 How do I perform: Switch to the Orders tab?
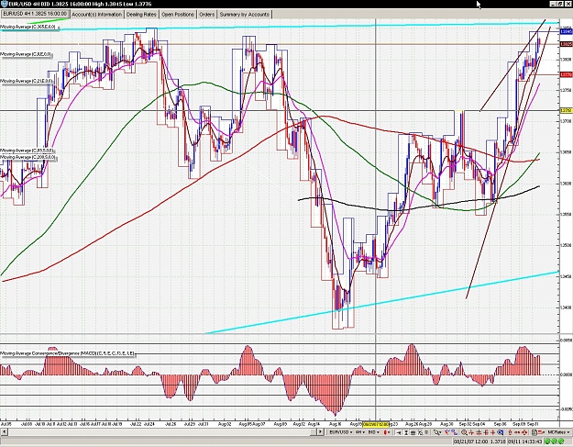tap(206, 15)
